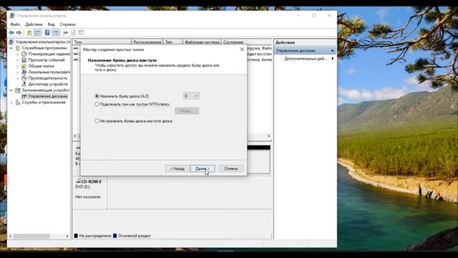Click the Планировщик заданий clock icon

pyautogui.click(x=24, y=54)
